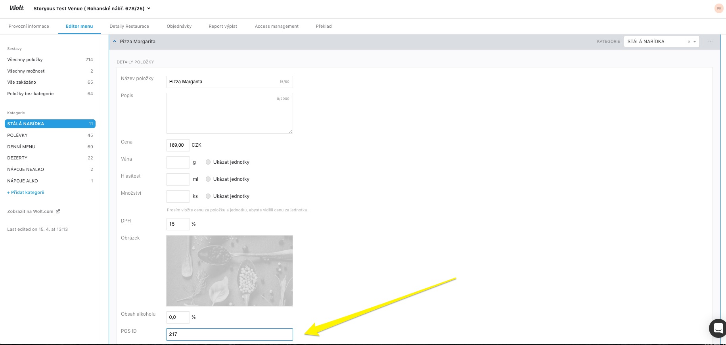Click the Váha weight field
The height and width of the screenshot is (345, 726).
[x=178, y=162]
